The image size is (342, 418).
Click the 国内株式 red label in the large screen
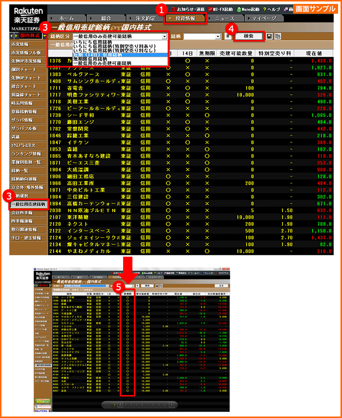tap(30, 36)
